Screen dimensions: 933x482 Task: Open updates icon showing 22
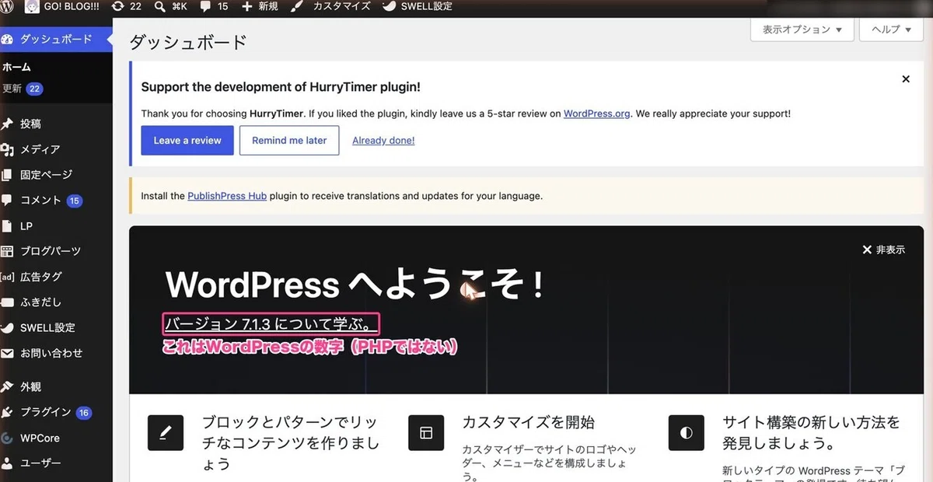pos(117,6)
